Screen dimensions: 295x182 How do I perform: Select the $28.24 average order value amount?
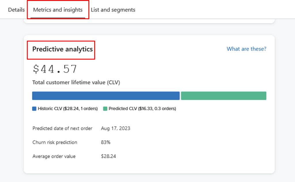(x=109, y=156)
